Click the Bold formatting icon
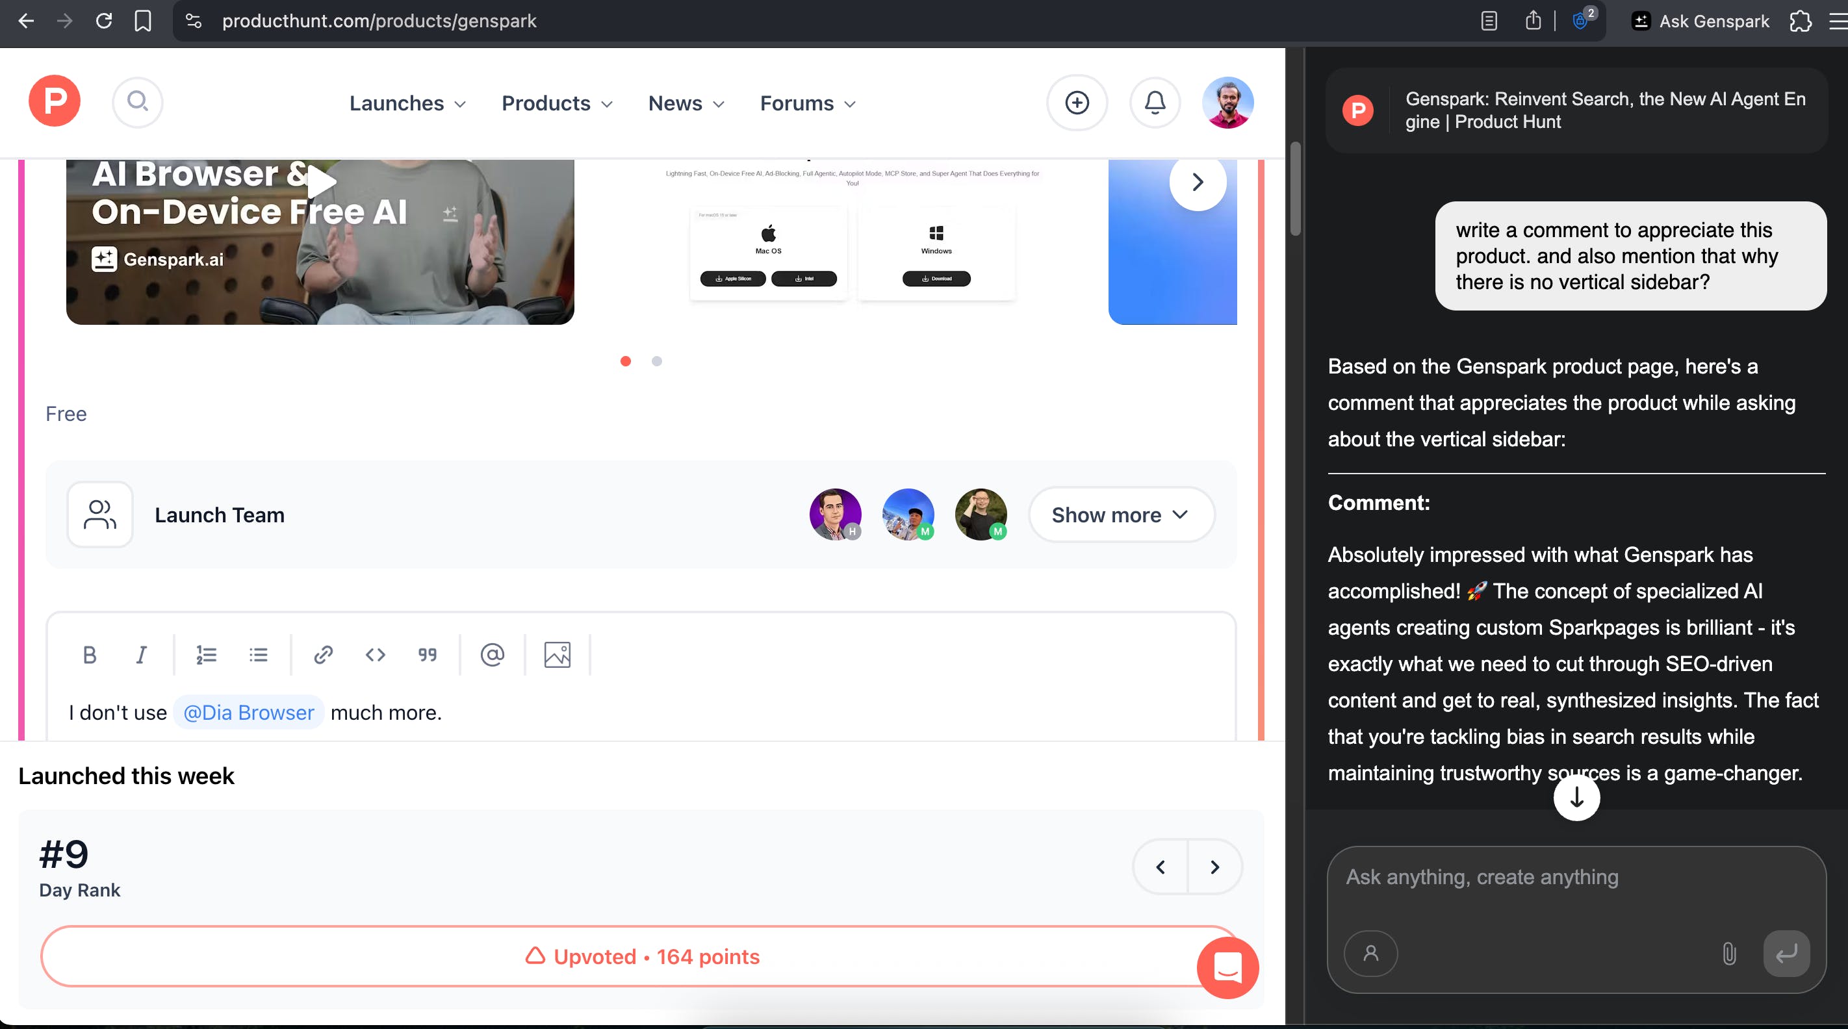 coord(90,655)
